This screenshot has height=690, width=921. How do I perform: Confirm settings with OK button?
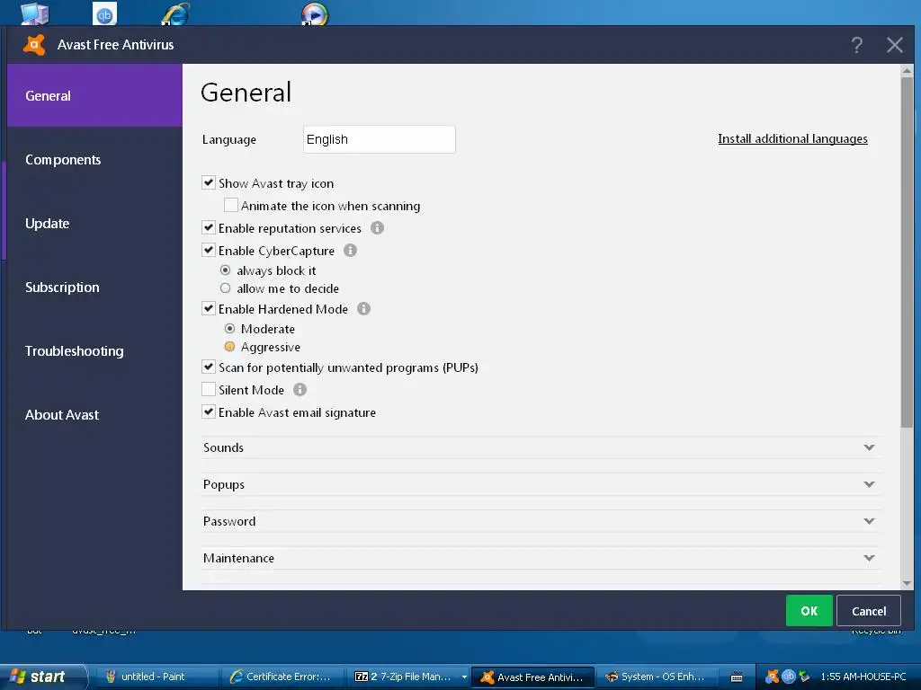(x=809, y=611)
